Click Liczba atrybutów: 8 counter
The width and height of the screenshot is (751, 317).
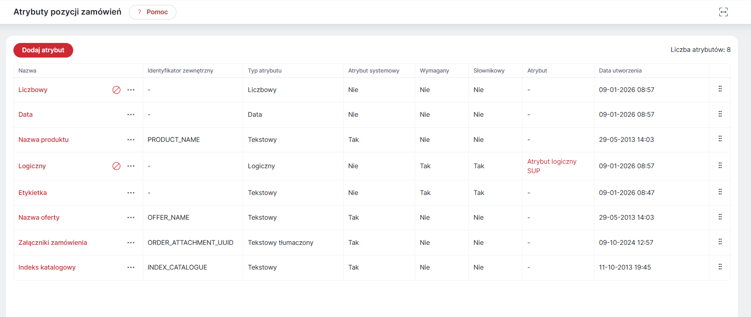click(x=700, y=50)
